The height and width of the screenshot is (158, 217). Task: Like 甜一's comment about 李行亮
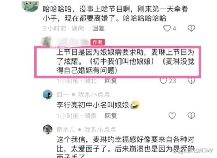point(172,115)
